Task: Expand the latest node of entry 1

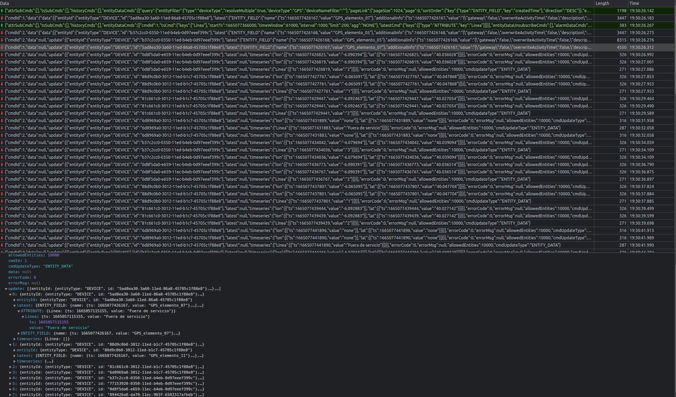Action: (x=15, y=355)
